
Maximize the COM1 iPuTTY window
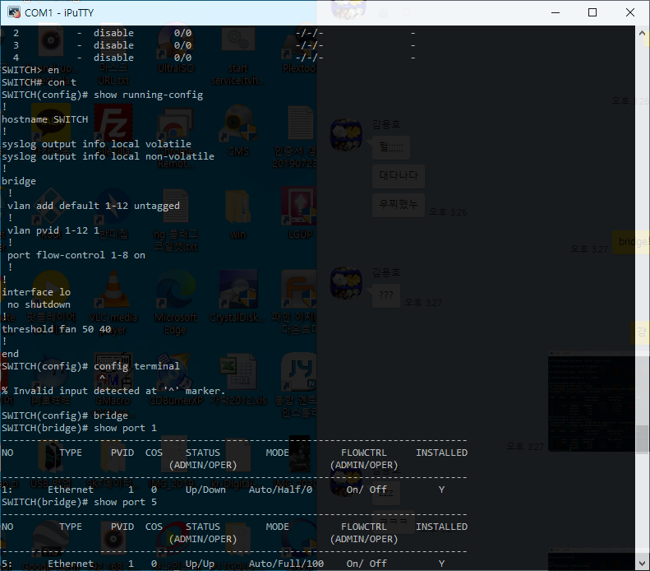pyautogui.click(x=592, y=12)
